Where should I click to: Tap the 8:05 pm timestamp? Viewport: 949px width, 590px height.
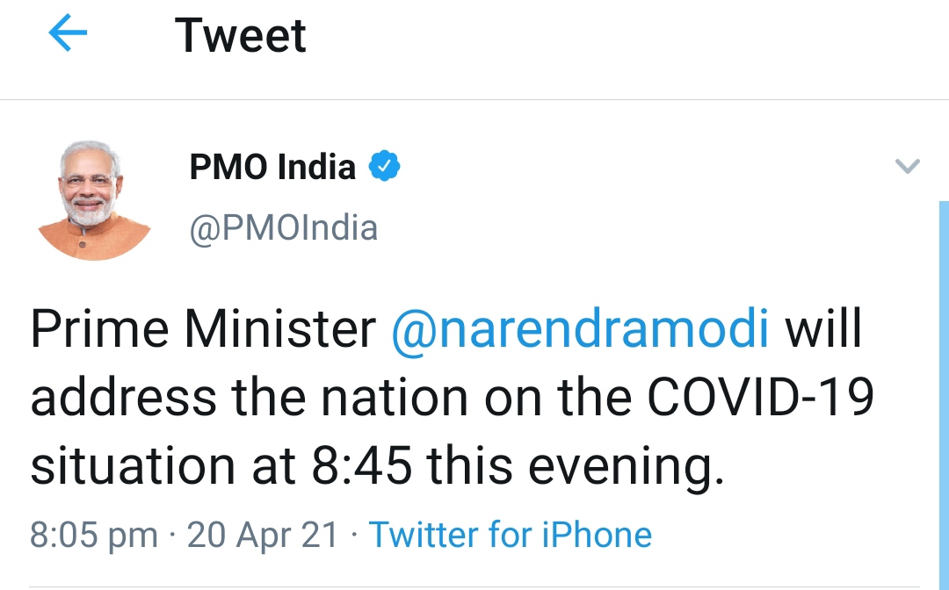point(94,535)
